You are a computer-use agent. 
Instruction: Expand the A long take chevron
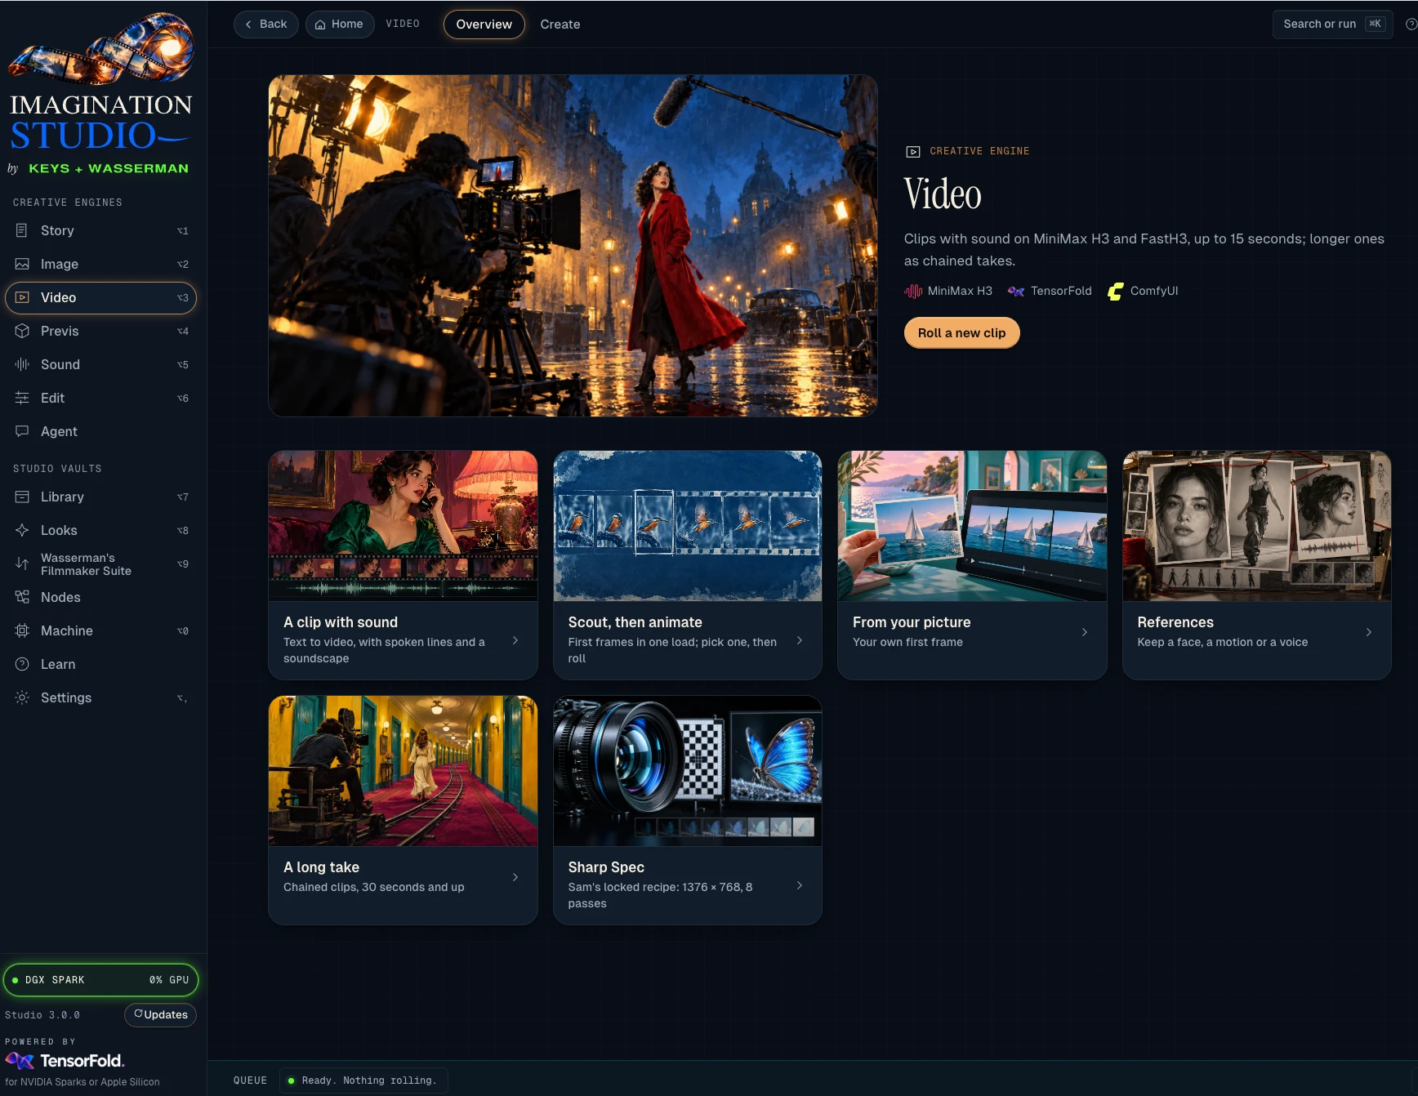(x=515, y=877)
